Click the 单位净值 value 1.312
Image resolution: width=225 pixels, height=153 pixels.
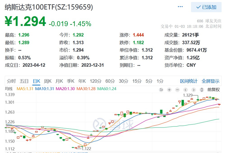point(147,50)
